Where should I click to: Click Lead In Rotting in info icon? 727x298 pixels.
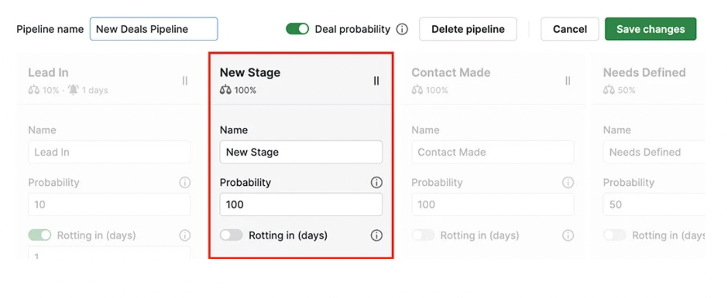pyautogui.click(x=184, y=236)
